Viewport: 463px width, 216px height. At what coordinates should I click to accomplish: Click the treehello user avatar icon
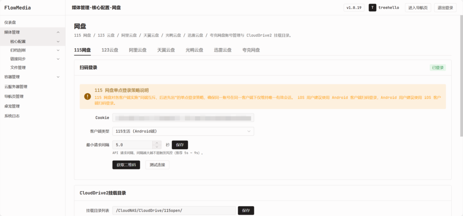pyautogui.click(x=373, y=8)
